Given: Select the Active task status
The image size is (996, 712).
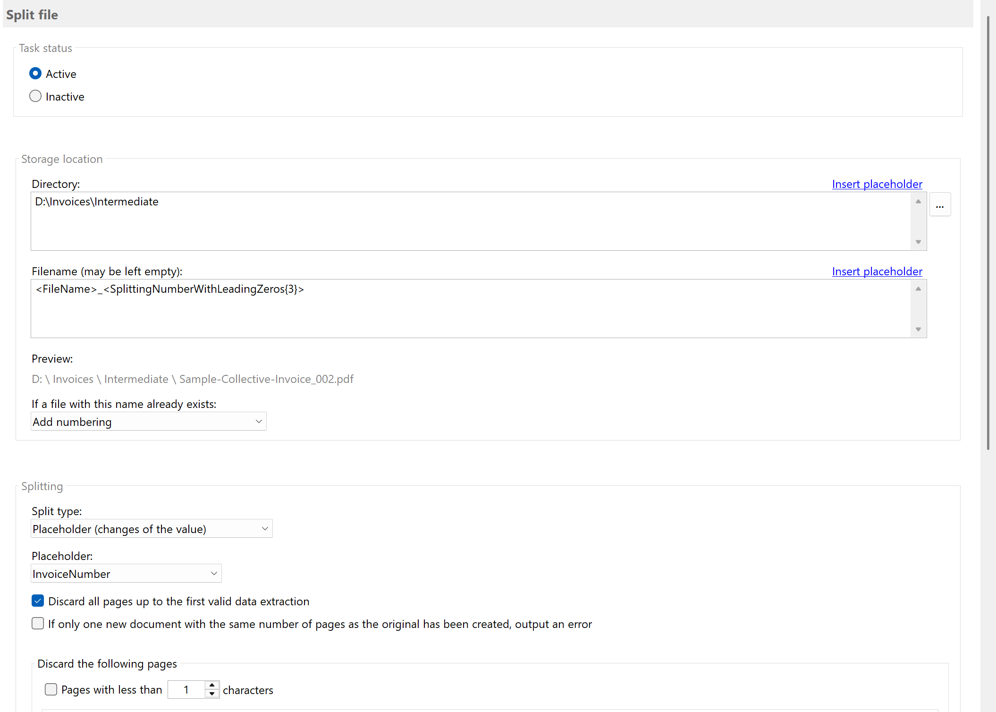Looking at the screenshot, I should pyautogui.click(x=35, y=74).
